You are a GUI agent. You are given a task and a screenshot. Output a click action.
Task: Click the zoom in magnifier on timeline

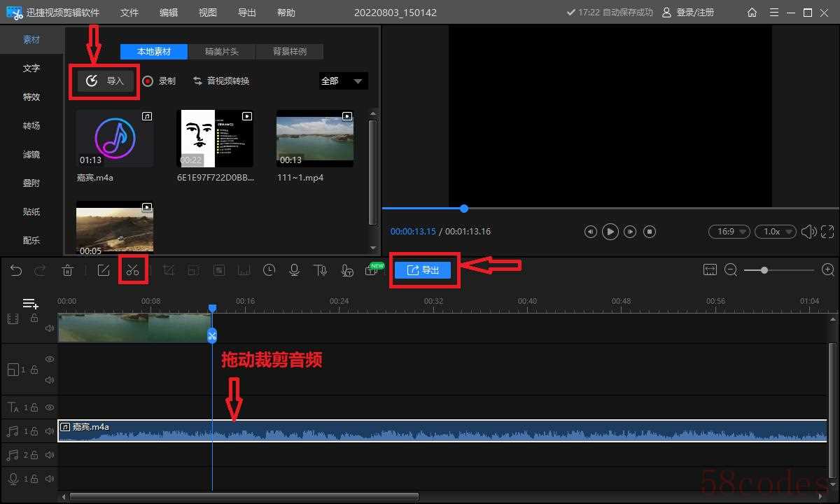click(827, 270)
